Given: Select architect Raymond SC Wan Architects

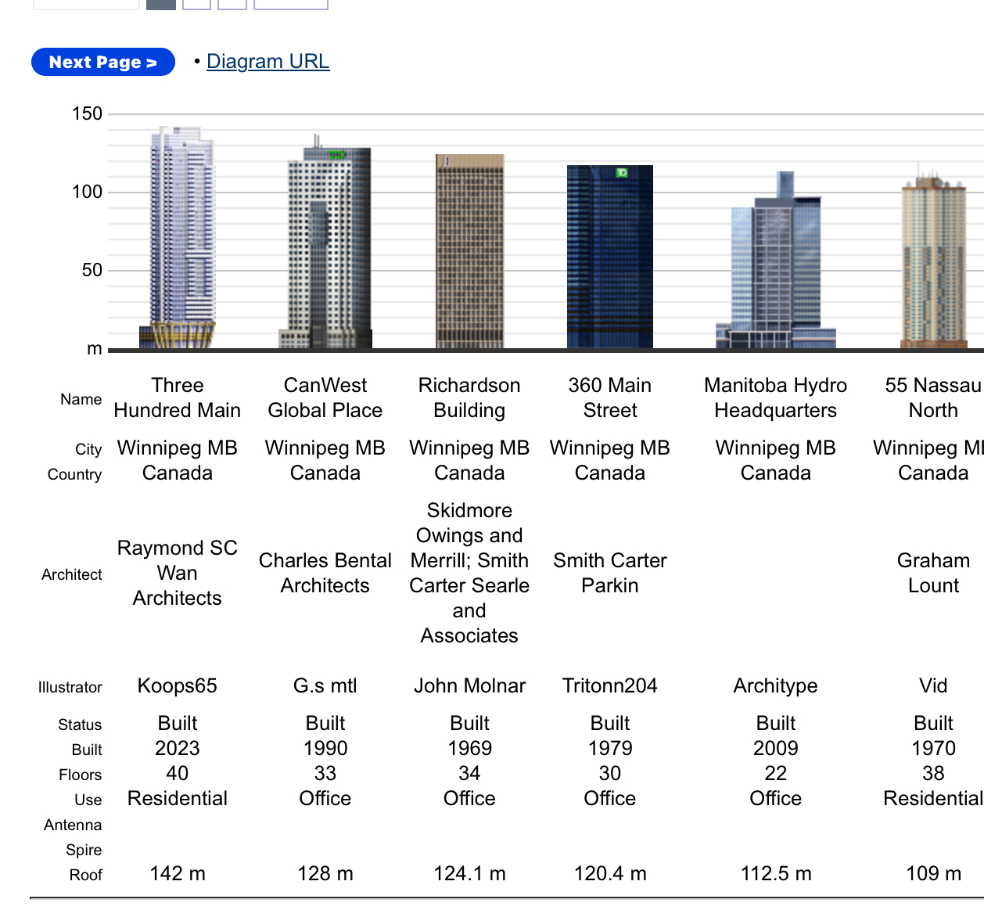Looking at the screenshot, I should pos(178,573).
